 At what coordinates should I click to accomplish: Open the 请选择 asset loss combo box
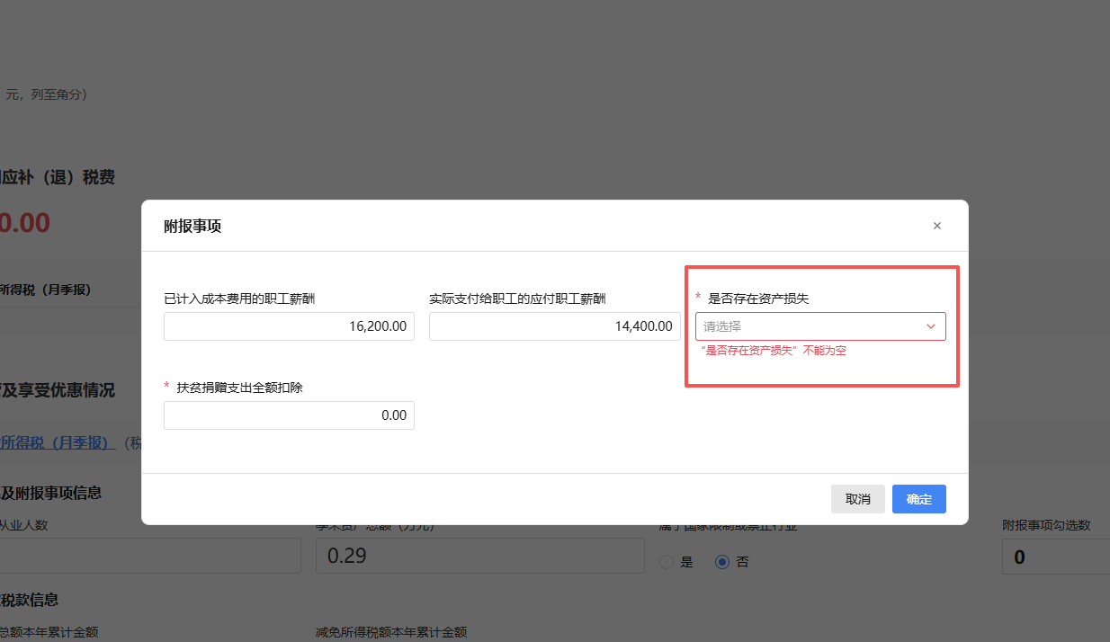[x=810, y=326]
